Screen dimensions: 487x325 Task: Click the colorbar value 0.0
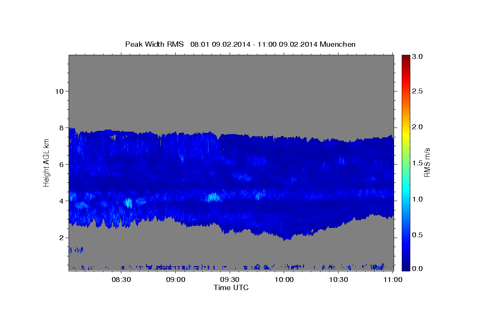pos(418,269)
